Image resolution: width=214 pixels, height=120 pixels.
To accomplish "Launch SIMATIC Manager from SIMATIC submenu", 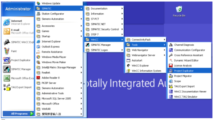I will (x=104, y=45).
